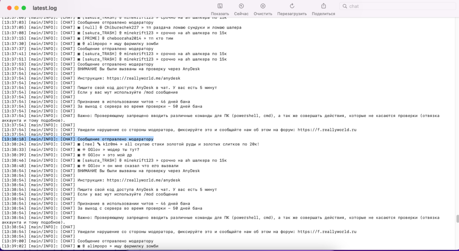The height and width of the screenshot is (251, 459).
Task: Click reallyworld.me/anydesk URL at 13:38:54
Action: pyautogui.click(x=143, y=180)
